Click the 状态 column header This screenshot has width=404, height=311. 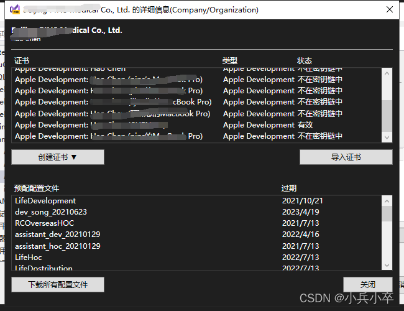pyautogui.click(x=305, y=61)
